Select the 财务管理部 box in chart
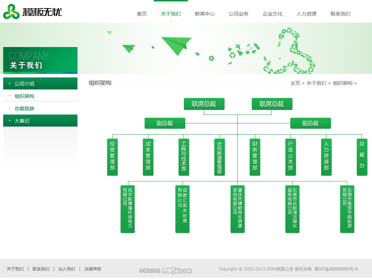The height and width of the screenshot is (279, 372). [x=255, y=157]
